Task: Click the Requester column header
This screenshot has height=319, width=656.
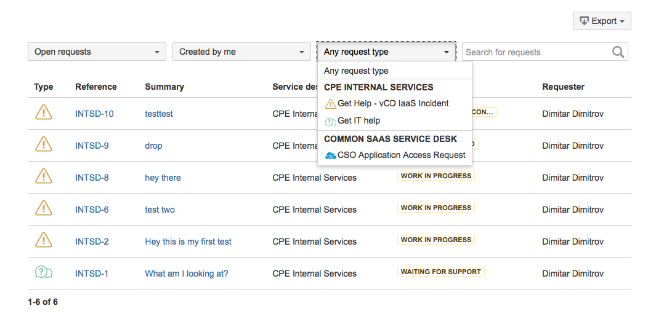Action: [x=563, y=87]
